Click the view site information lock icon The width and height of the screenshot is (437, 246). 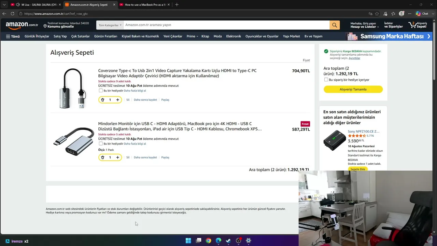[21, 14]
